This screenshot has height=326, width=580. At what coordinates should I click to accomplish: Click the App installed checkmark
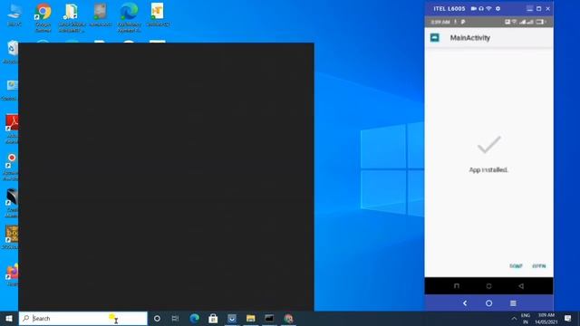pyautogui.click(x=489, y=145)
